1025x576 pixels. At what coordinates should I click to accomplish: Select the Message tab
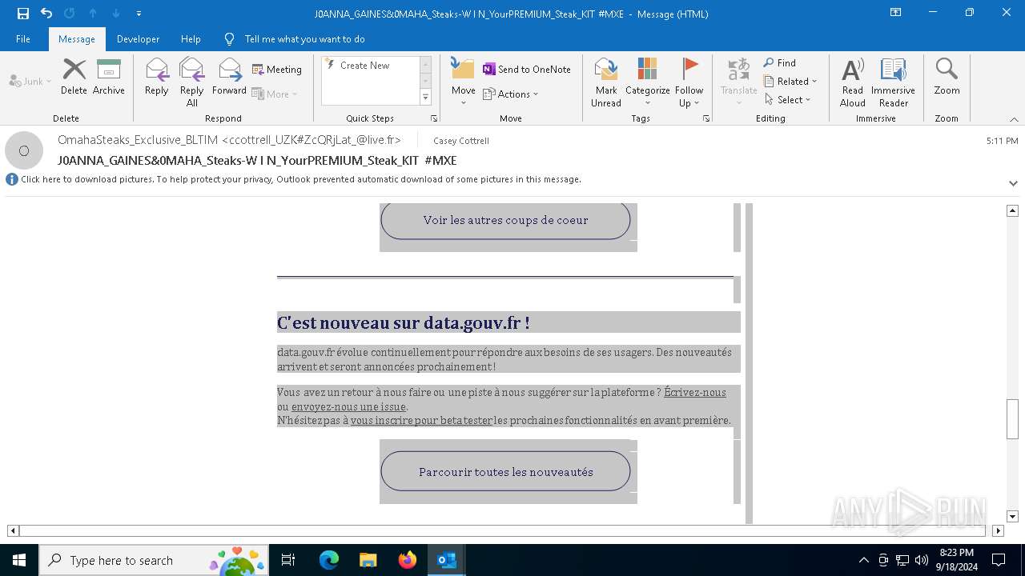(77, 38)
